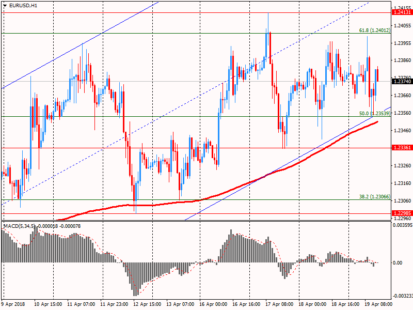Click the 19 Apr 08:00 time label
This screenshot has width=413, height=310.
pos(378,304)
